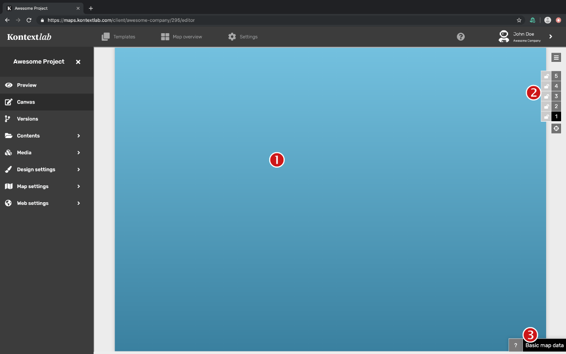Image resolution: width=566 pixels, height=354 pixels.
Task: Click the Basic map data button
Action: [544, 346]
